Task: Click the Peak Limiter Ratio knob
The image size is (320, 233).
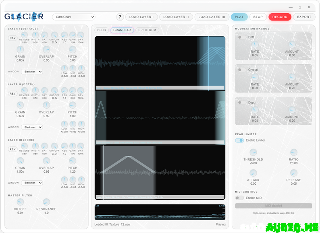Action: click(x=293, y=153)
